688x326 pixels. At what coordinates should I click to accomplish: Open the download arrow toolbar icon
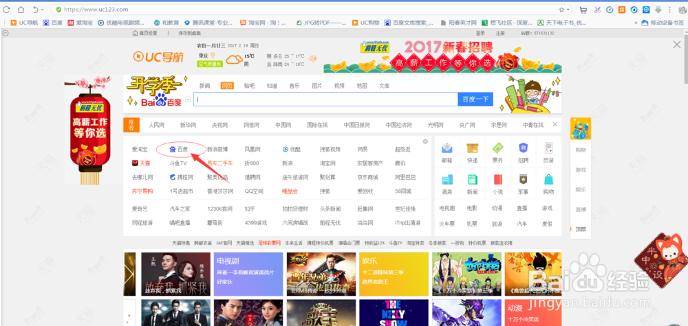tap(658, 10)
